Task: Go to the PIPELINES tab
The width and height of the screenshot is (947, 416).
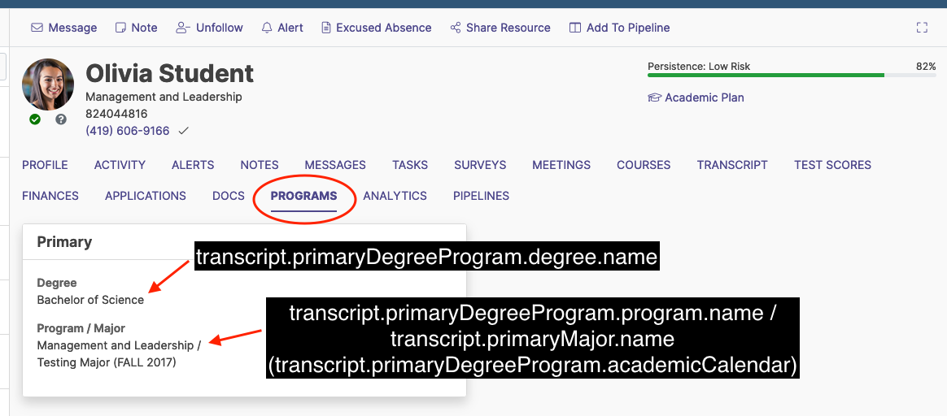Action: (x=482, y=195)
